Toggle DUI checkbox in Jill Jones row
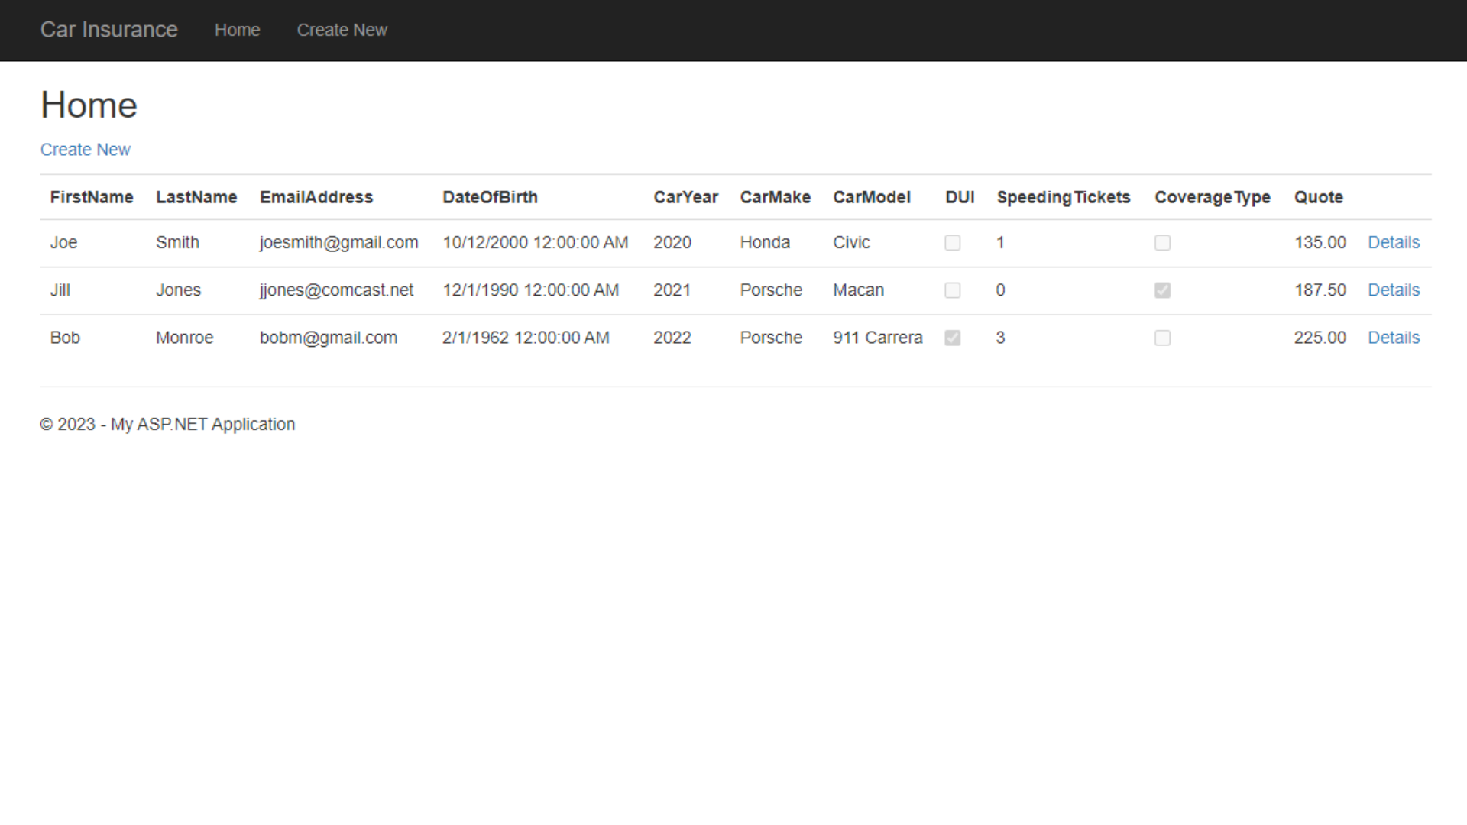This screenshot has width=1467, height=825. (952, 290)
